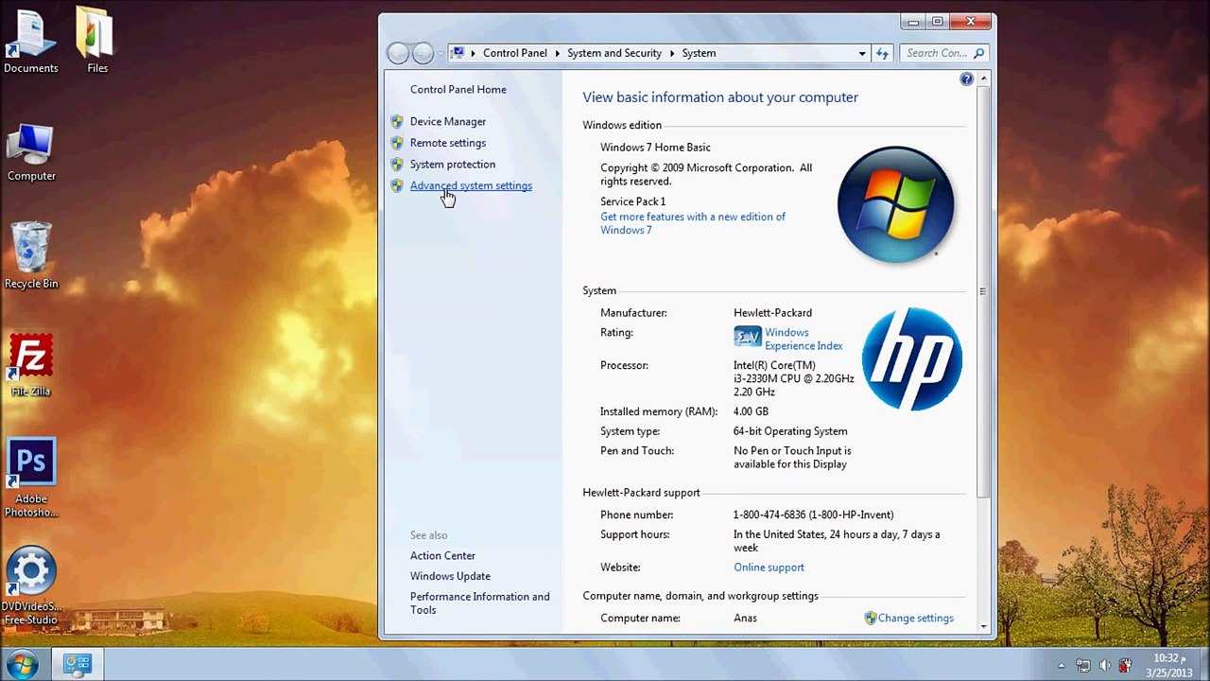Select the Recycle Bin icon

click(x=31, y=255)
